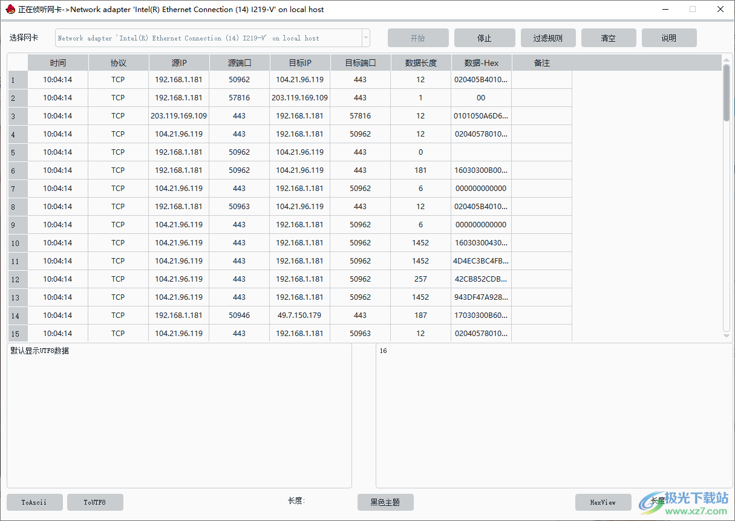Click destination IP 203.119.169.109 in row 2
The image size is (735, 521).
pyautogui.click(x=300, y=98)
